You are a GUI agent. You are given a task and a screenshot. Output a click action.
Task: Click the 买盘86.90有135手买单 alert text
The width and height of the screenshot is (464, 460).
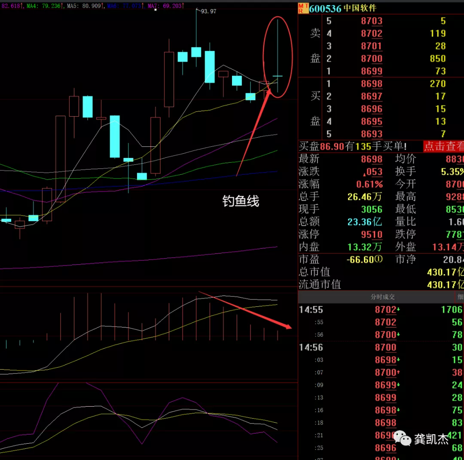point(352,146)
